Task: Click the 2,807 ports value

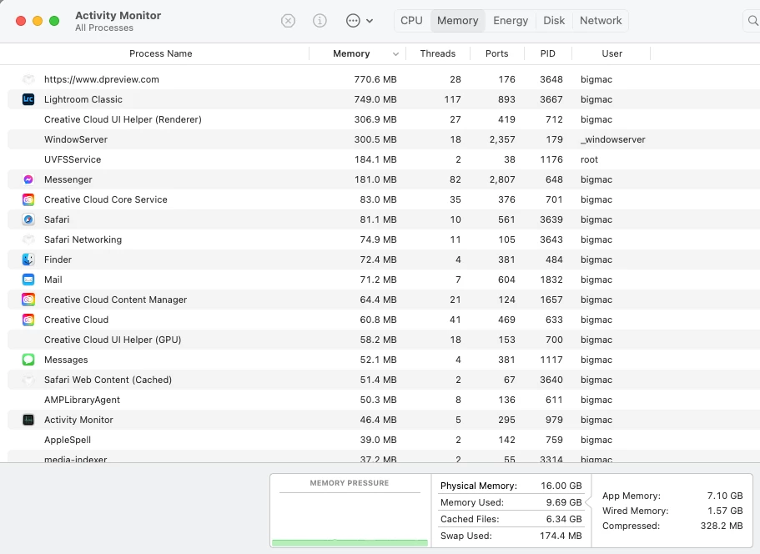Action: point(502,179)
